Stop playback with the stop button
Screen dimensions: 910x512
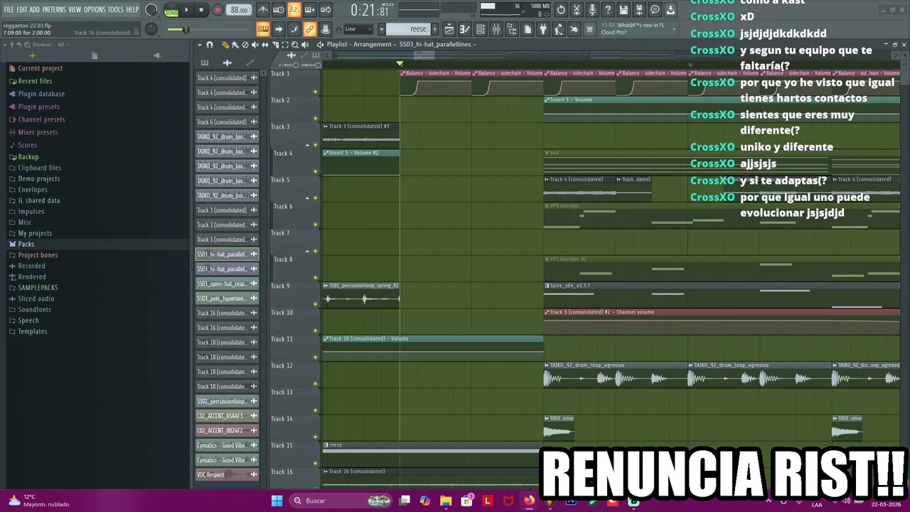click(x=201, y=10)
